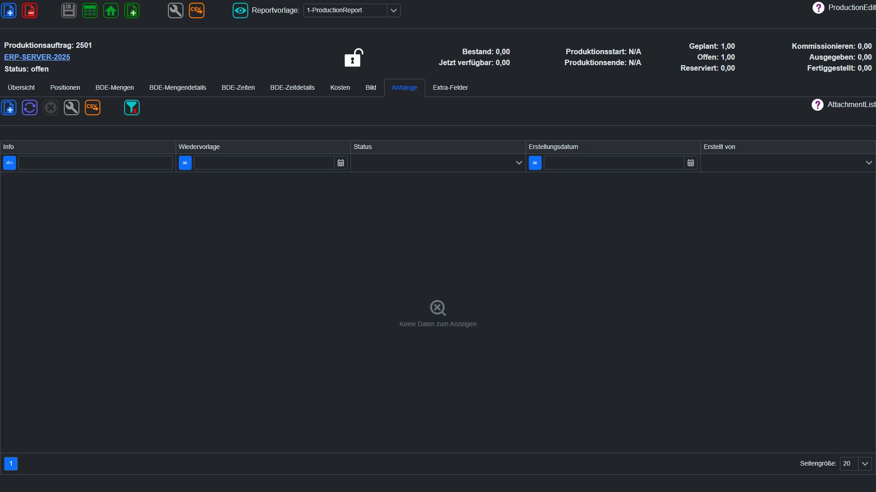Viewport: 876px width, 492px height.
Task: Click equals operator button for Wiedervorlage filter
Action: tap(185, 163)
